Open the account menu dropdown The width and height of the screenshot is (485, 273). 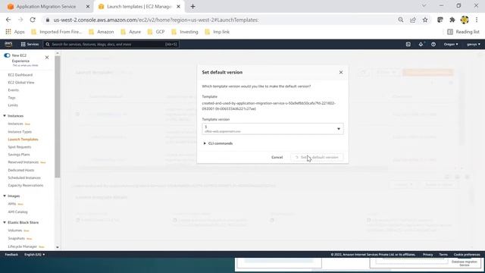(473, 44)
